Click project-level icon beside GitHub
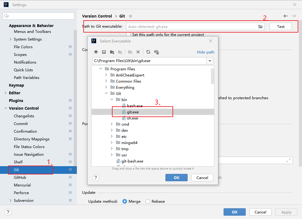Screen dimensions: 302x219 (x=70, y=177)
